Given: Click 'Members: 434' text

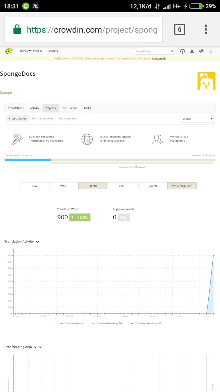Looking at the screenshot, I should (x=179, y=137).
